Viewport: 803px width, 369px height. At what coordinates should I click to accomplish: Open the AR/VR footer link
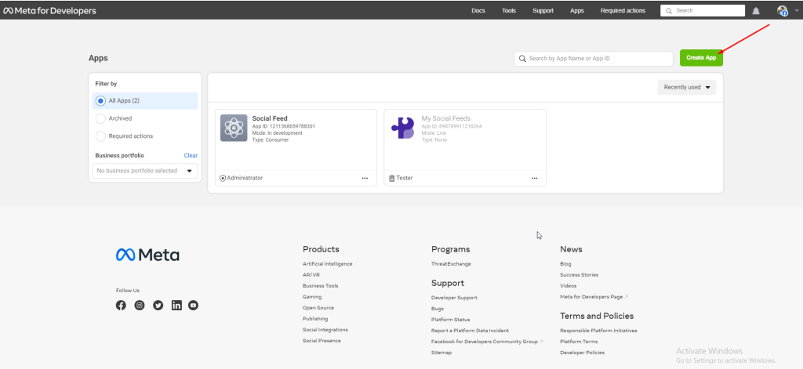point(311,275)
